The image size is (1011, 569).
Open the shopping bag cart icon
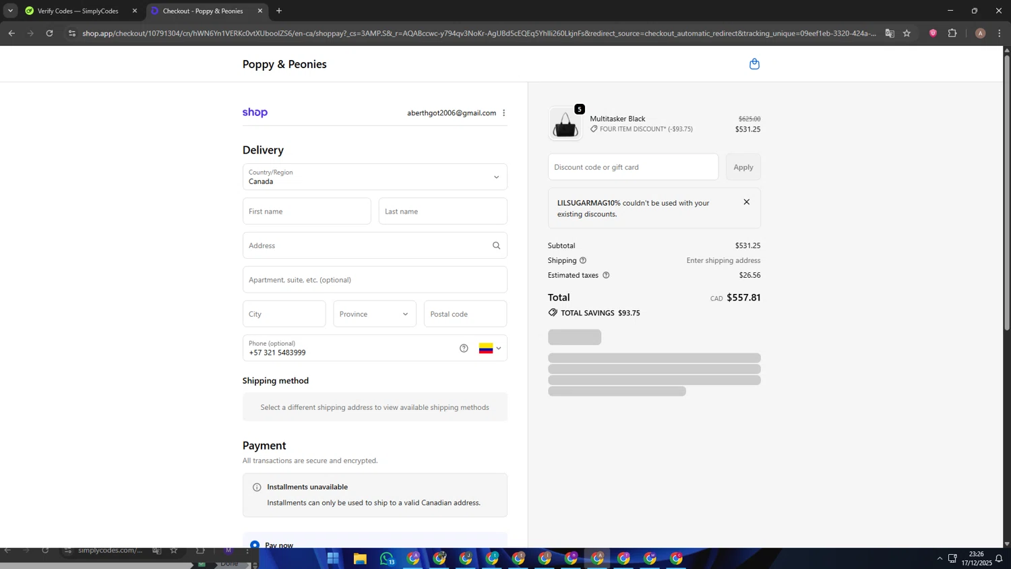click(x=754, y=64)
